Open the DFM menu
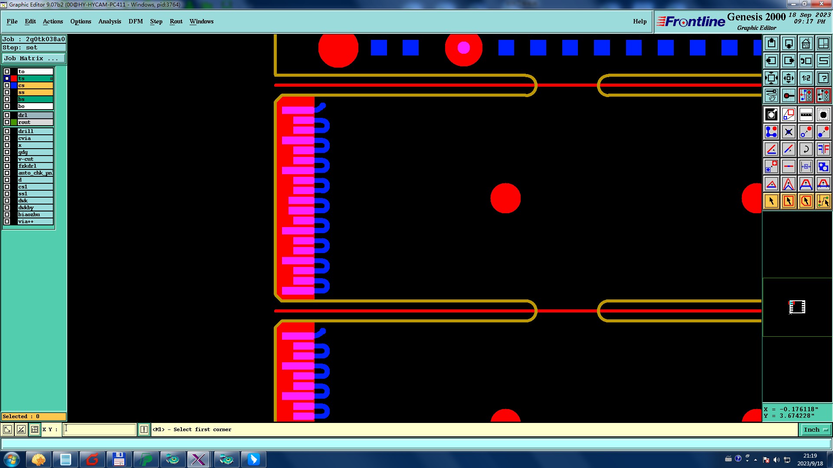The image size is (833, 468). coord(135,21)
